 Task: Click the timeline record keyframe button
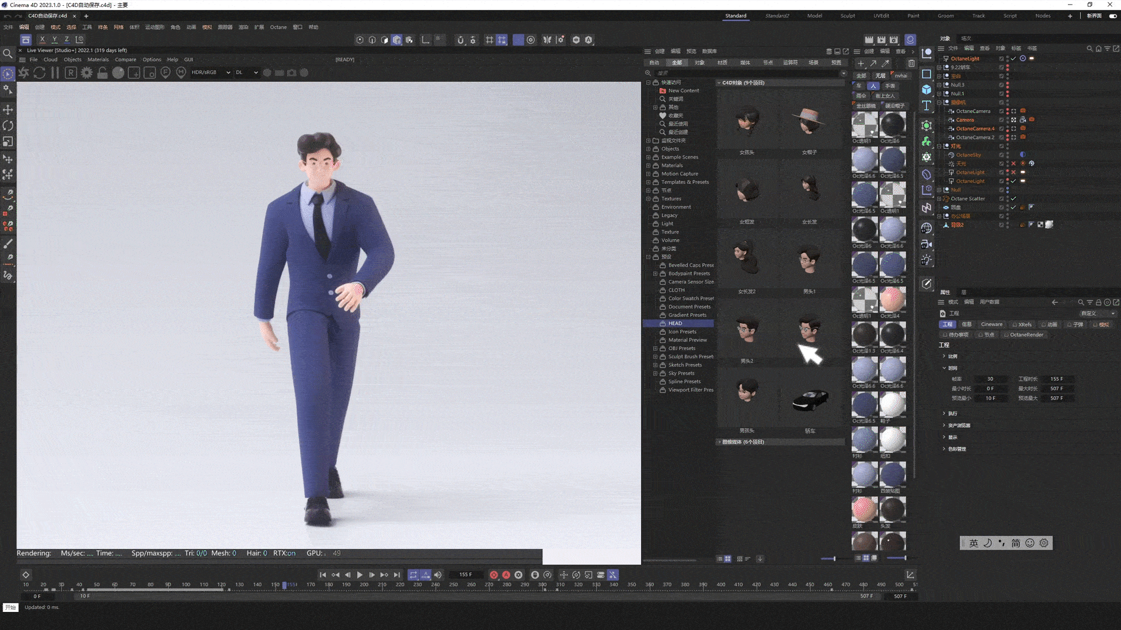[x=494, y=575]
